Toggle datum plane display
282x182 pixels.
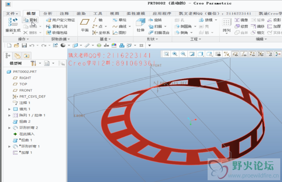coord(235,54)
